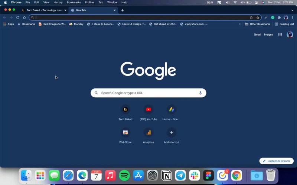The height and width of the screenshot is (185, 297).
Task: Open a new tab with plus button
Action: click(123, 10)
